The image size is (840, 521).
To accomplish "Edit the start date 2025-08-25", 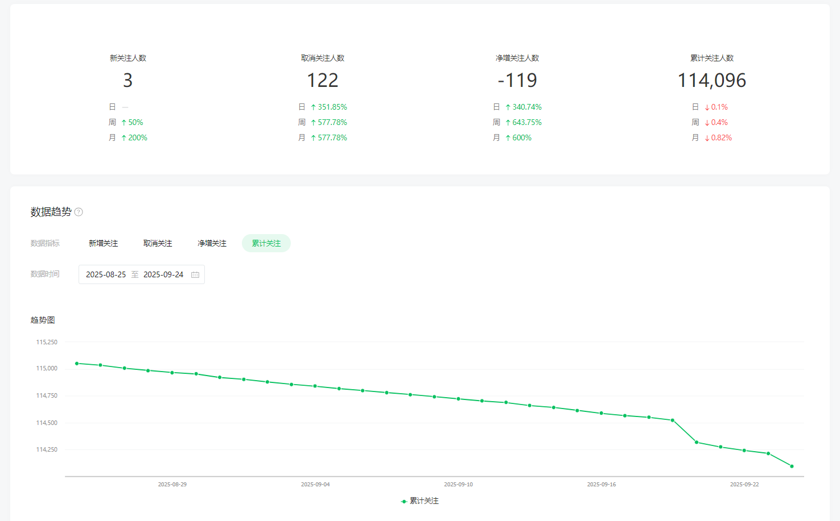I will pyautogui.click(x=106, y=274).
